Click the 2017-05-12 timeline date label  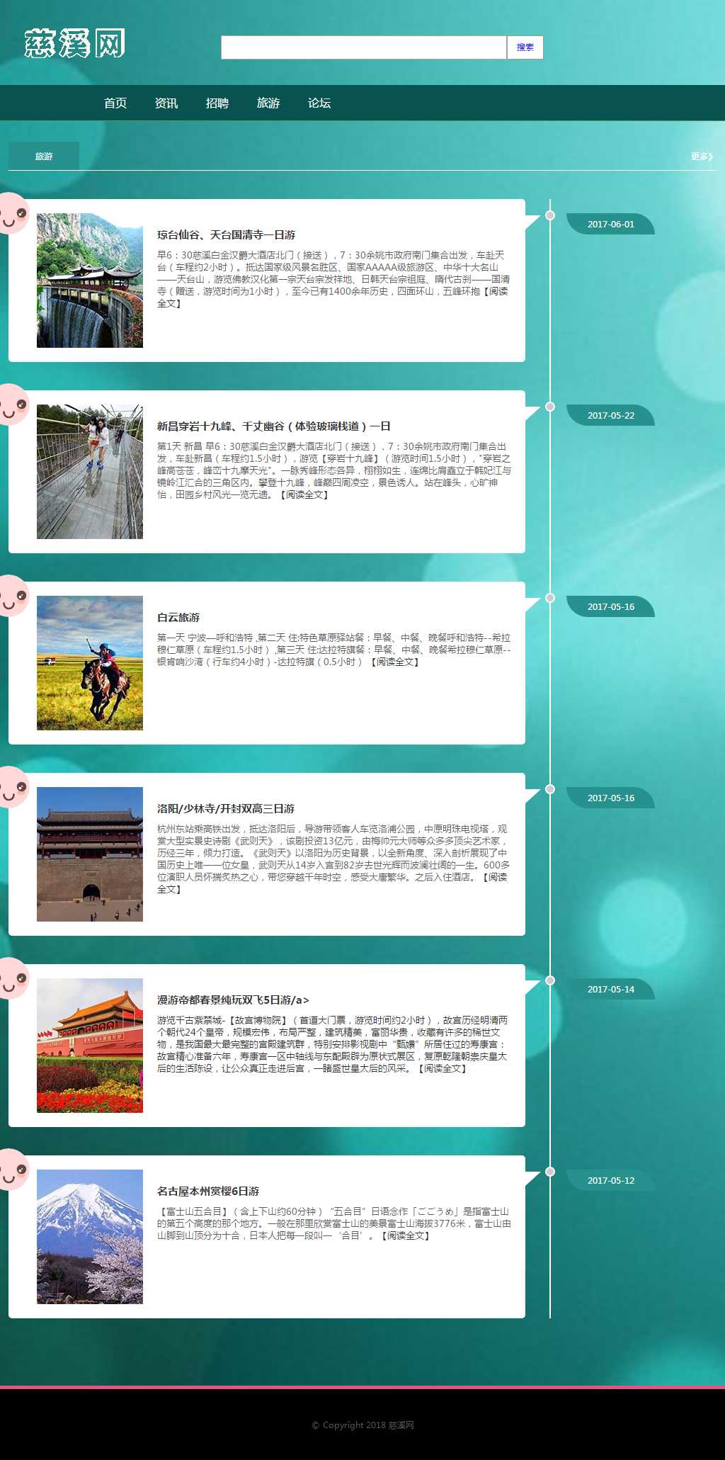pos(610,1180)
